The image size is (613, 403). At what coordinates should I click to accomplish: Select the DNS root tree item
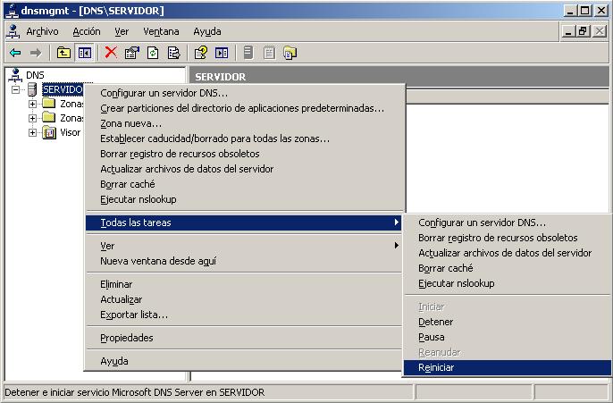(x=34, y=75)
